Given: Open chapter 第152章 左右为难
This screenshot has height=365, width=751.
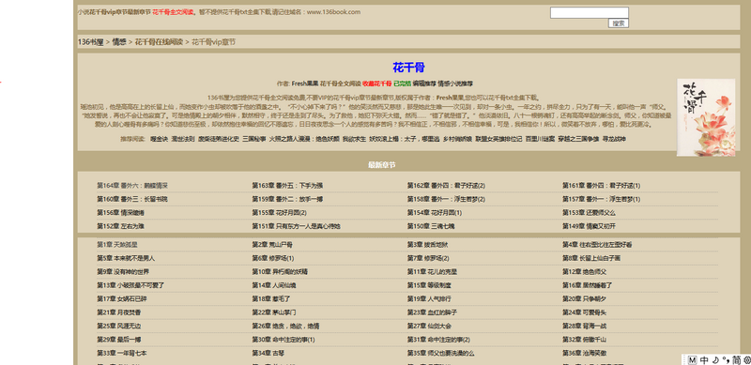Looking at the screenshot, I should click(x=120, y=226).
